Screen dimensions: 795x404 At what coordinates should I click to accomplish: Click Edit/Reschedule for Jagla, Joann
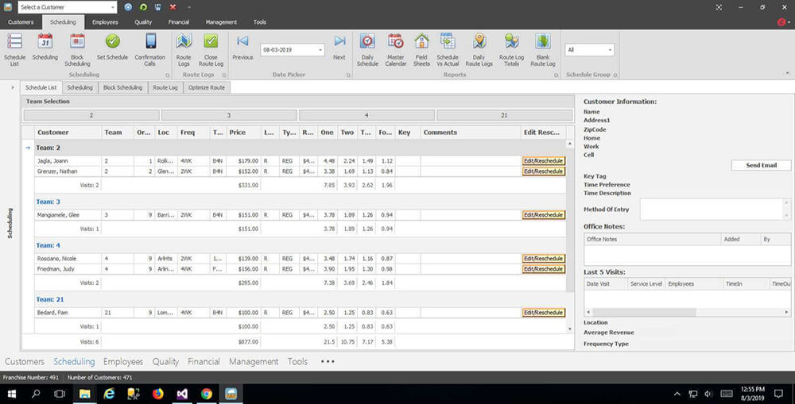tap(543, 161)
